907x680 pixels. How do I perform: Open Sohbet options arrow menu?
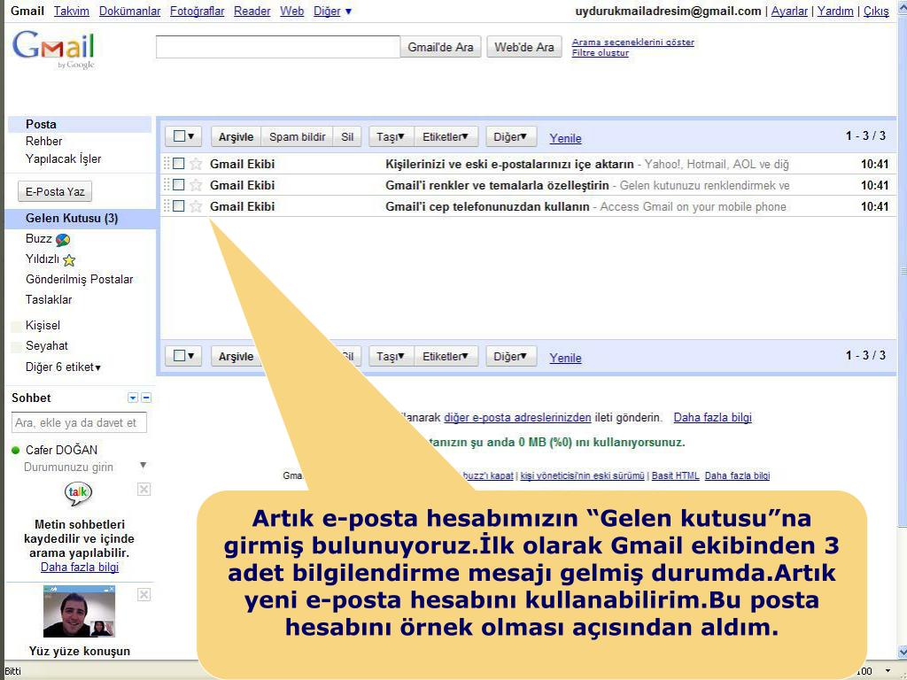tap(133, 398)
